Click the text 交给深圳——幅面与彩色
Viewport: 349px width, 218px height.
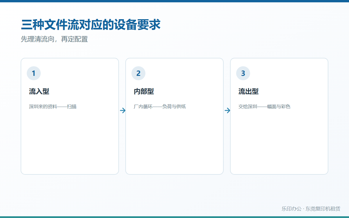coord(265,107)
